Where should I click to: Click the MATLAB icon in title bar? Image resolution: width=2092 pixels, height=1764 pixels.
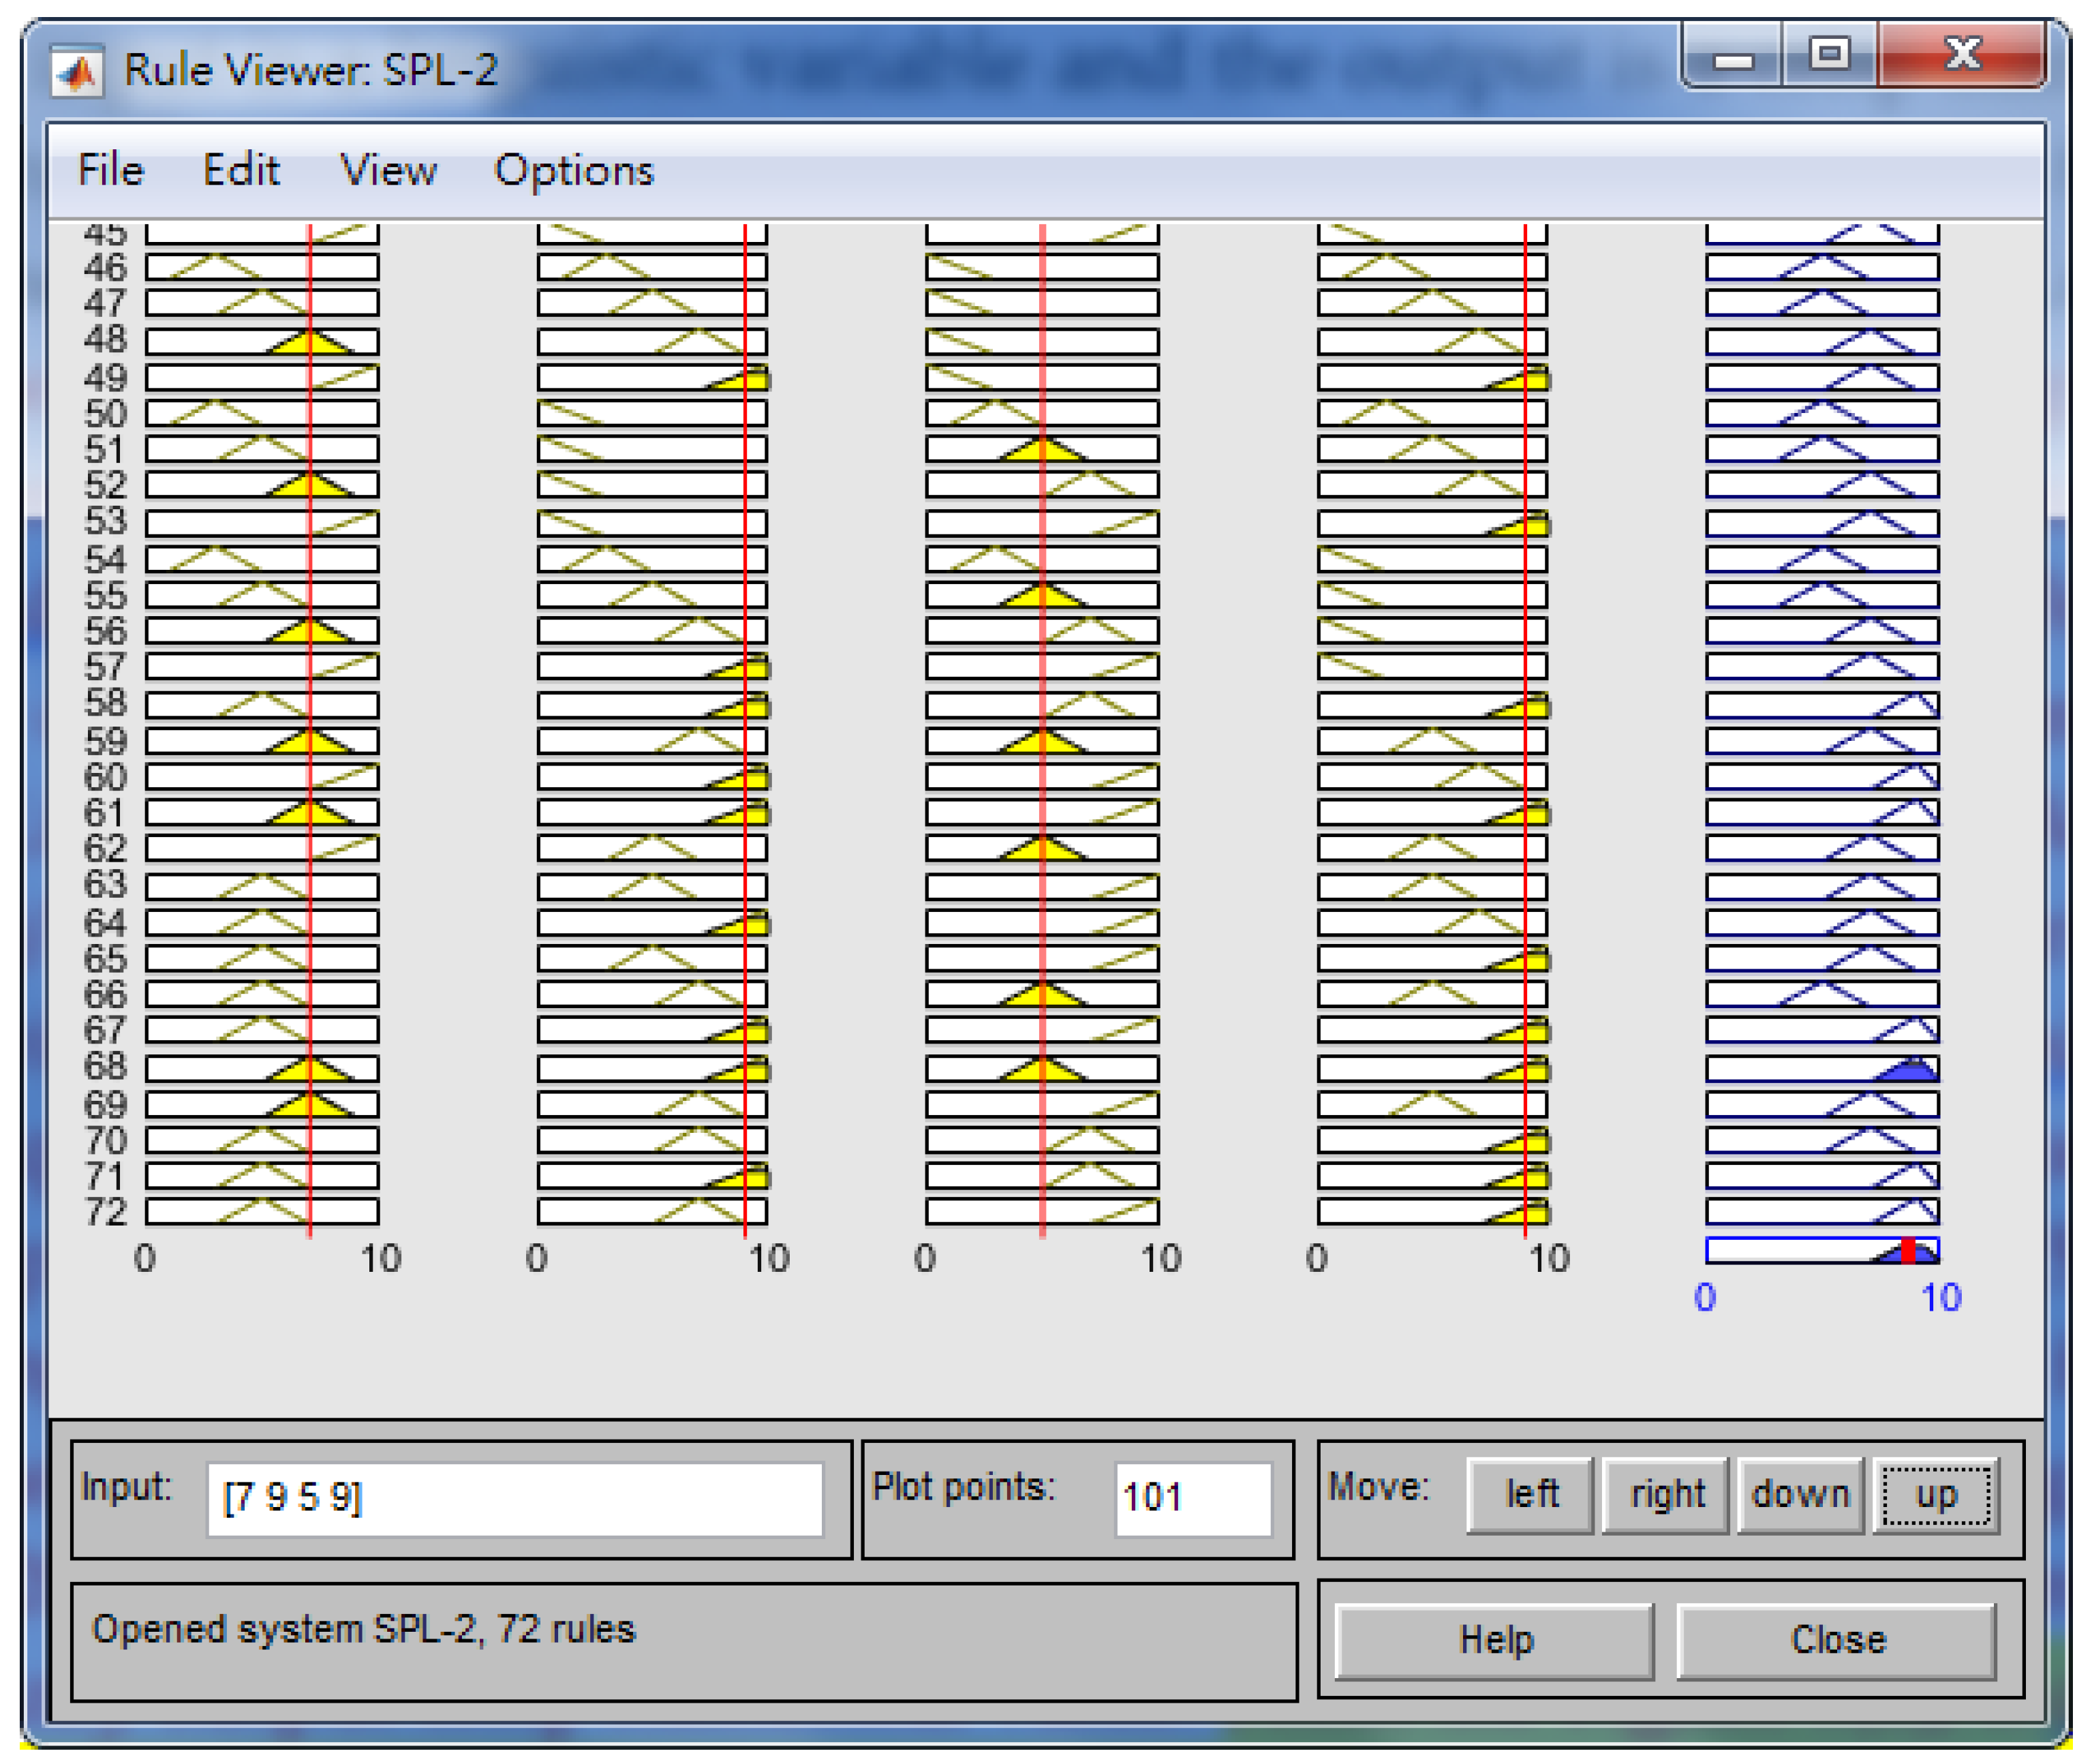click(x=78, y=72)
